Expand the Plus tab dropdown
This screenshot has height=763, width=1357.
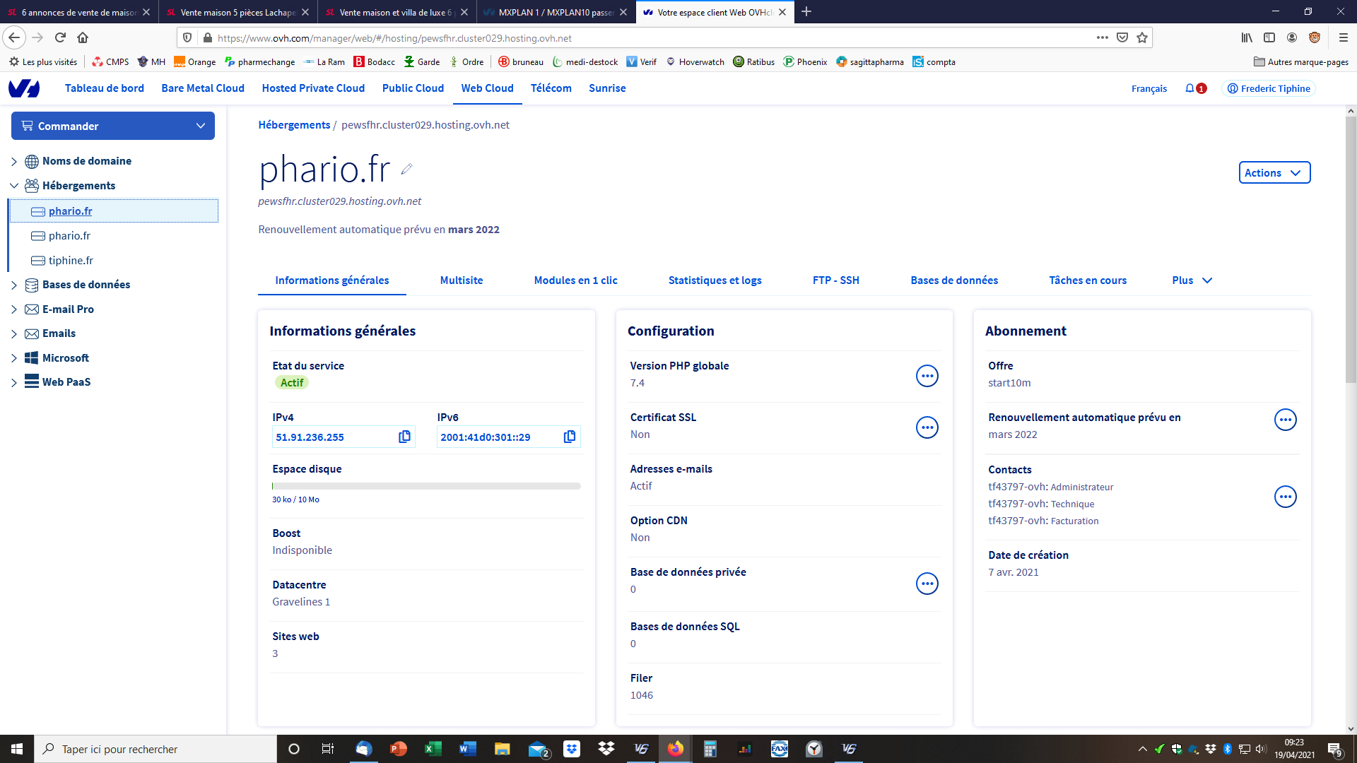[1192, 280]
